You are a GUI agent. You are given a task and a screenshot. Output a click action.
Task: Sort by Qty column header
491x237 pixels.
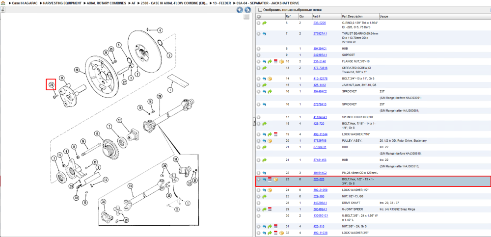[x=304, y=16]
